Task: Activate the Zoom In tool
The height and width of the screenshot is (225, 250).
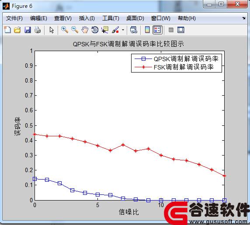Action: (65, 30)
